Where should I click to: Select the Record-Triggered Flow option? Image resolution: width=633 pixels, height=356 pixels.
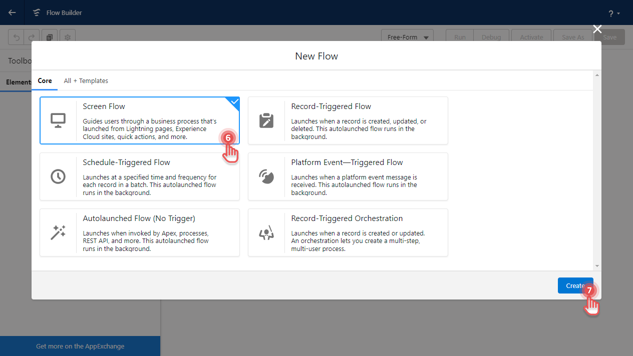[x=348, y=120]
